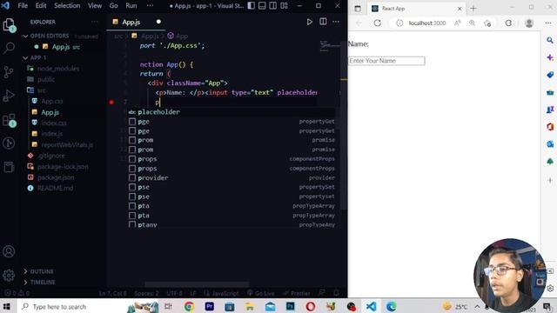Click the localhost:3000 address bar
The width and height of the screenshot is (557, 313).
427,23
